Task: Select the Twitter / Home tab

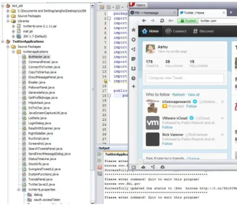Action: (202, 12)
